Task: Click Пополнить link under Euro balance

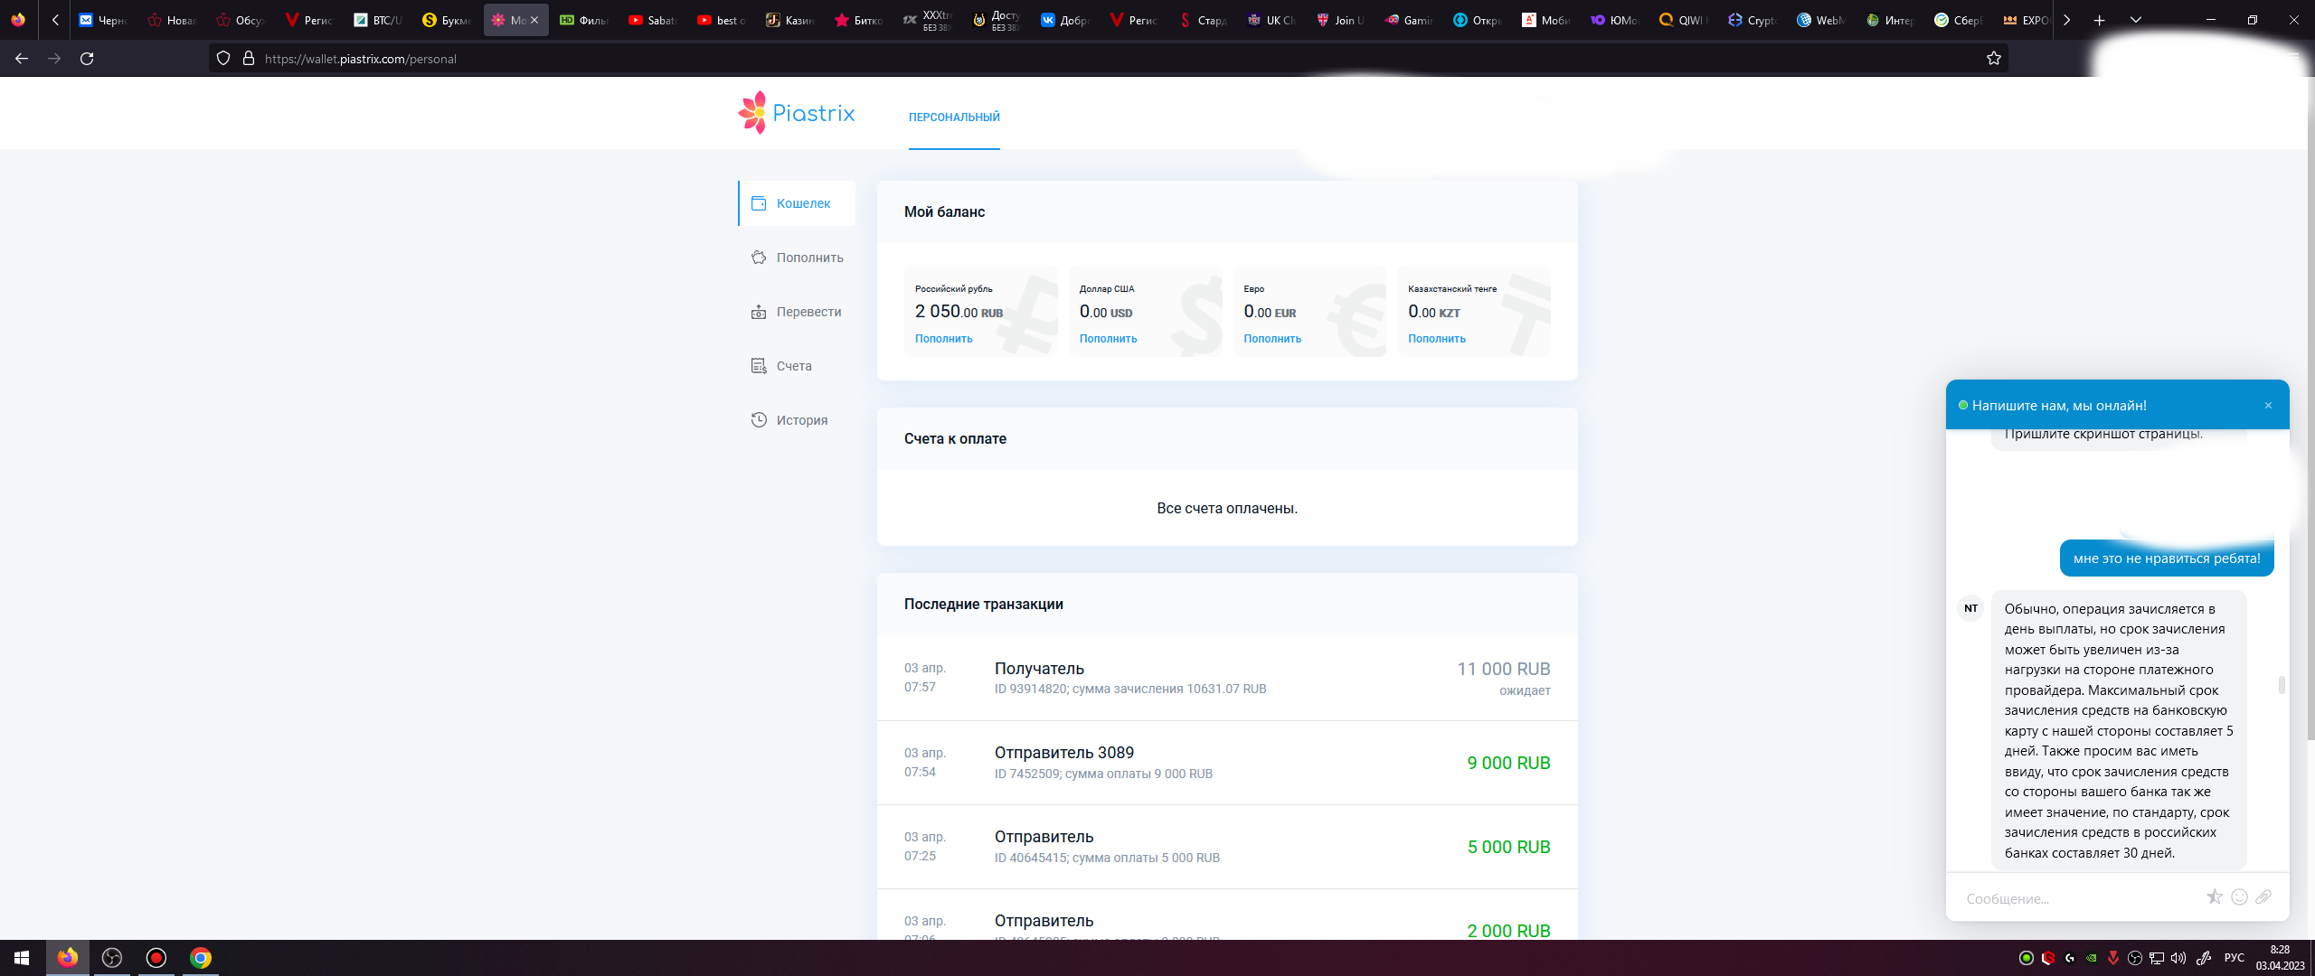Action: pyautogui.click(x=1271, y=339)
